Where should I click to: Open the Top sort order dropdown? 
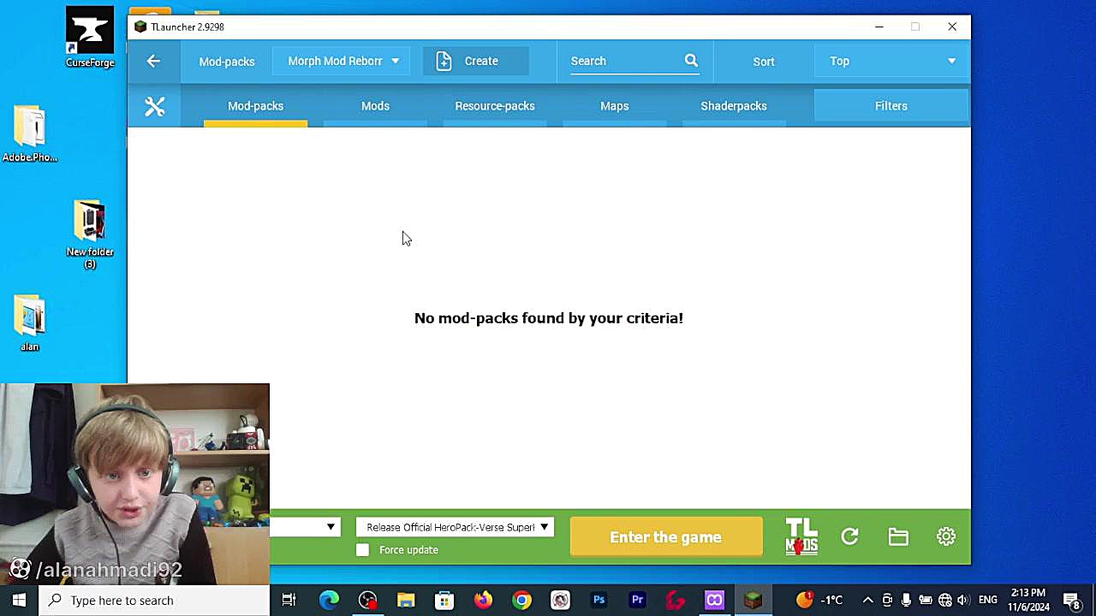[x=891, y=61]
